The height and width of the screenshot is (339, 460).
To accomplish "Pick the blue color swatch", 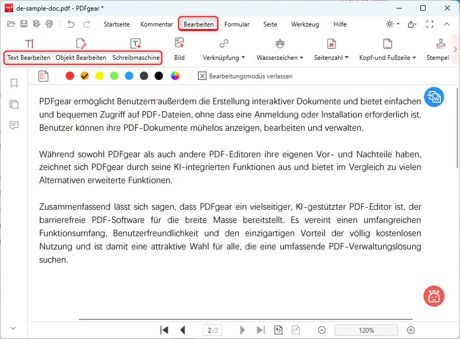I will click(x=129, y=76).
